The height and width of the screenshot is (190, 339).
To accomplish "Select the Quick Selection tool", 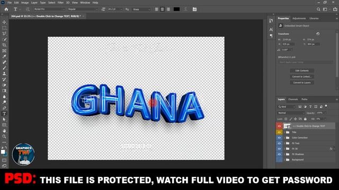I will click(x=4, y=40).
